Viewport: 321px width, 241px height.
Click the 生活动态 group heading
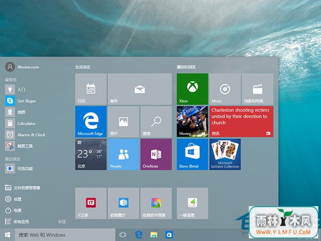[x=83, y=67]
